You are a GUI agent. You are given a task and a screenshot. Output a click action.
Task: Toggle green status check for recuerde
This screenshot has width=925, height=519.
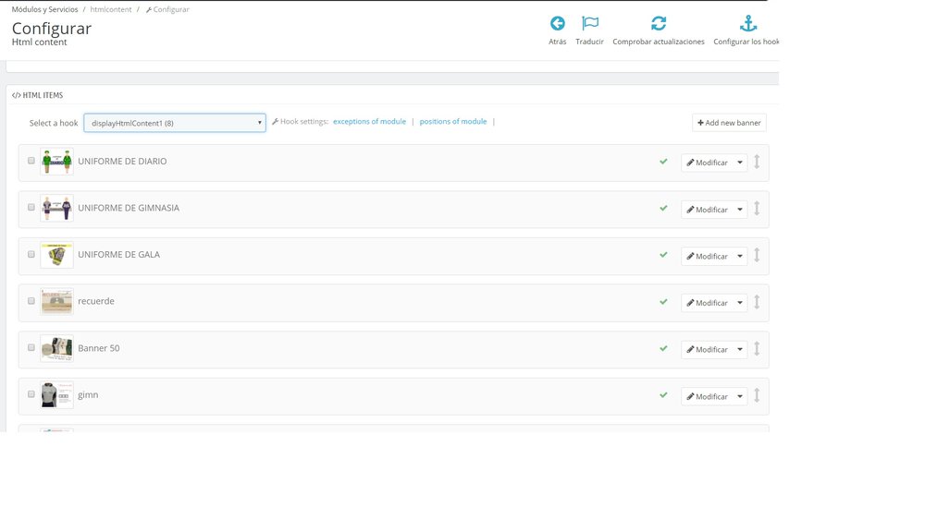pyautogui.click(x=663, y=302)
